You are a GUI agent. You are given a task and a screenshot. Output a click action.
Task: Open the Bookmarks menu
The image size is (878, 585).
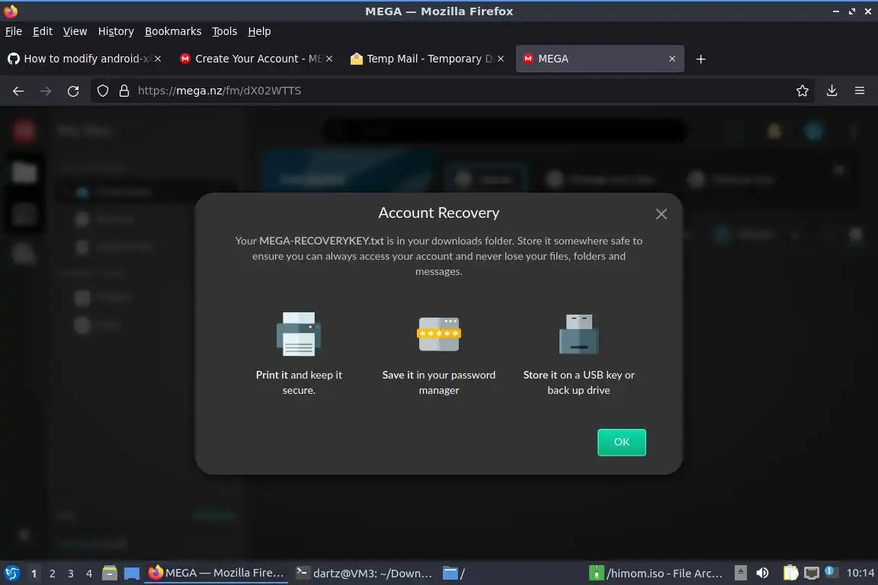pos(173,31)
